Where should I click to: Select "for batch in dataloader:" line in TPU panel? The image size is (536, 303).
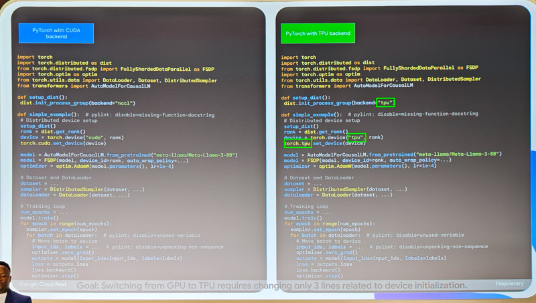click(377, 235)
